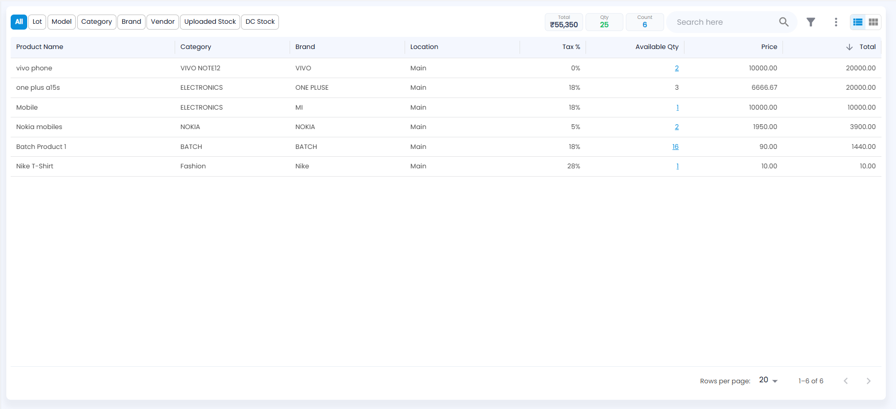The width and height of the screenshot is (896, 409).
Task: Select the DC Stock tab
Action: (x=260, y=22)
